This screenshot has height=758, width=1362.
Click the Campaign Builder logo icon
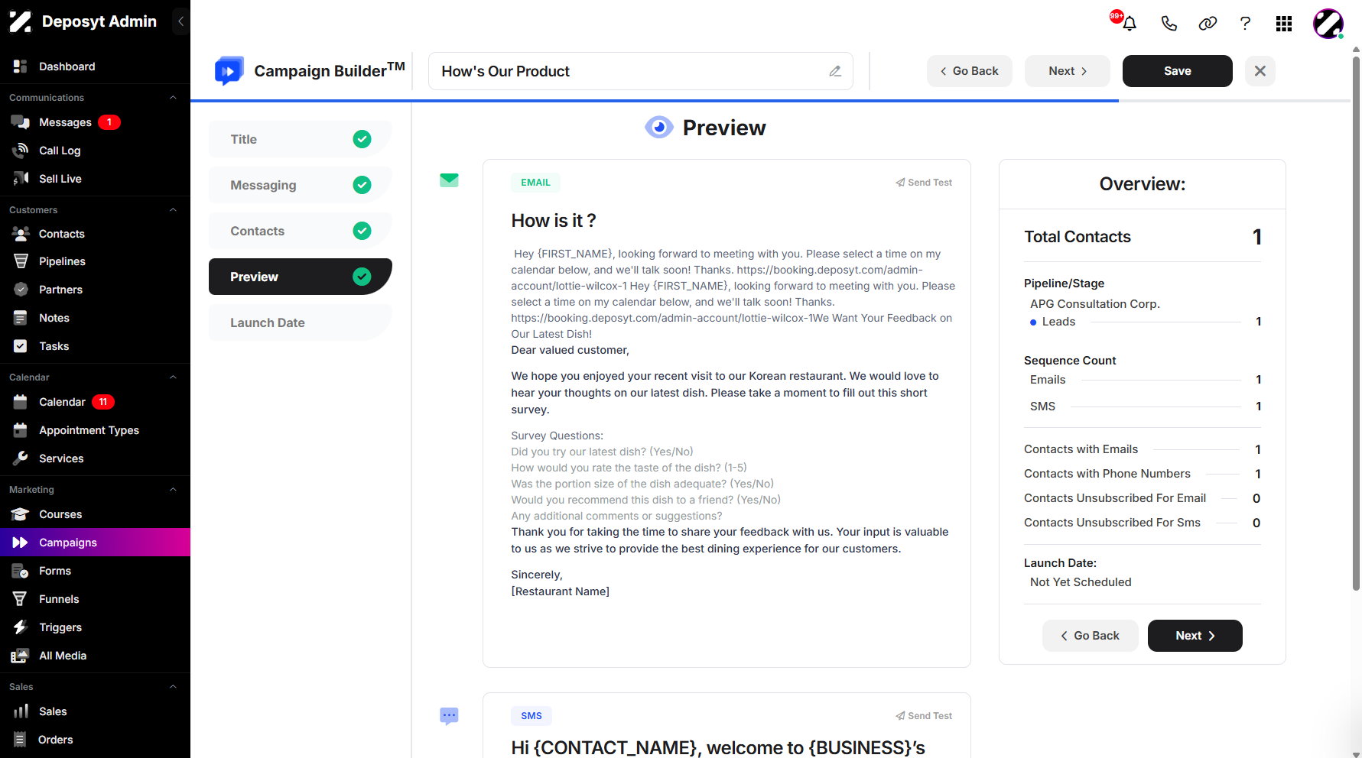click(229, 71)
